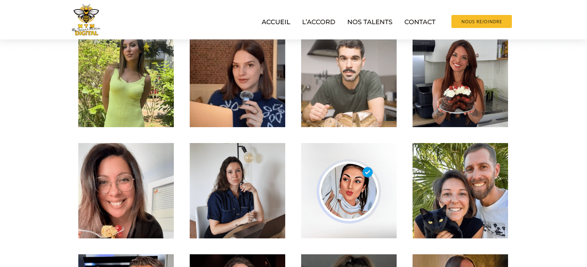This screenshot has width=587, height=267.
Task: Click the woman holding chocolate cake photo
Action: click(460, 83)
